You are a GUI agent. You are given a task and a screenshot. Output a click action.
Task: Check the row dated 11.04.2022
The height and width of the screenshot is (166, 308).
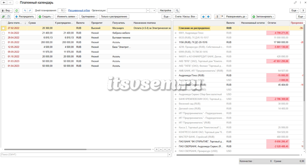tap(3, 33)
